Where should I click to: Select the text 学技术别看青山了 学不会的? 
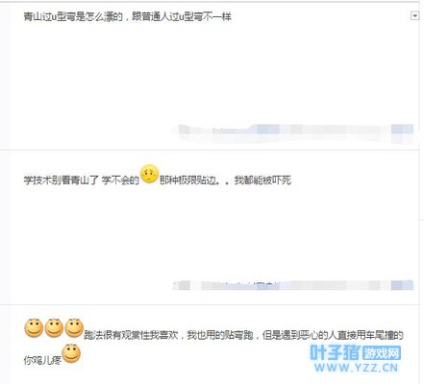pos(82,180)
